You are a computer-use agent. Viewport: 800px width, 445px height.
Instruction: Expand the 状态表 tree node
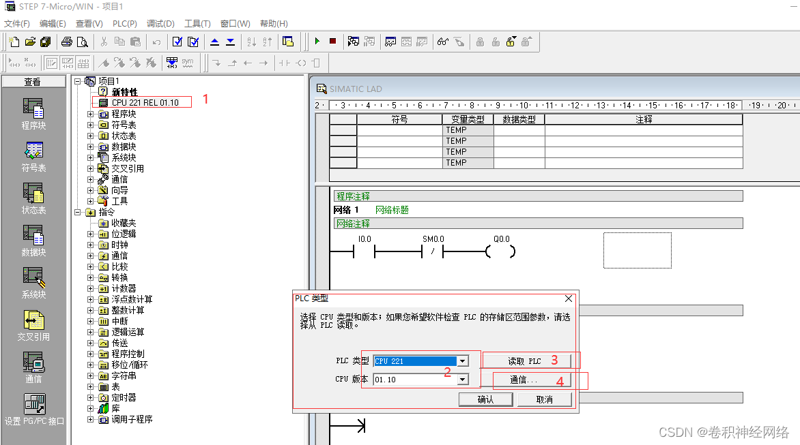(90, 136)
